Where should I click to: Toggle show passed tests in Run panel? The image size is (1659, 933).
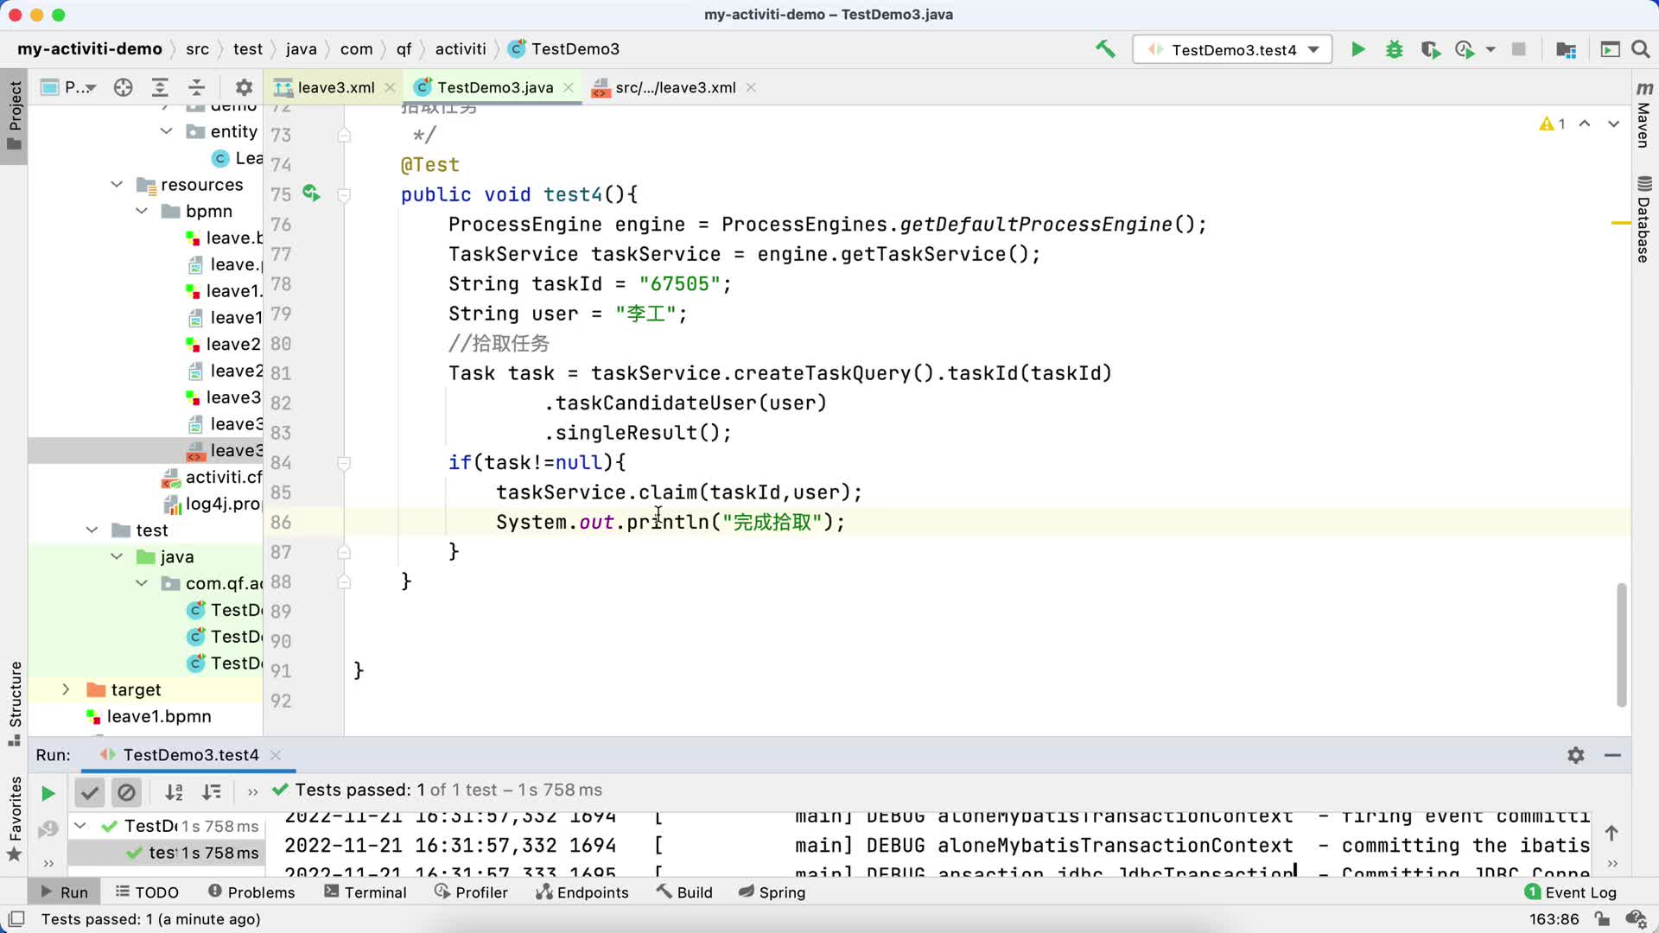click(x=90, y=791)
